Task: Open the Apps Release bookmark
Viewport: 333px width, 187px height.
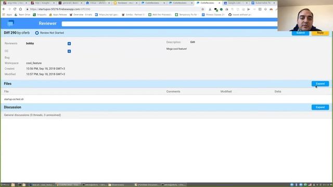Action: coord(58,15)
